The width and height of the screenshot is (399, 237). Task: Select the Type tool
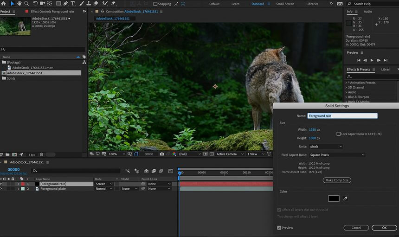point(73,4)
